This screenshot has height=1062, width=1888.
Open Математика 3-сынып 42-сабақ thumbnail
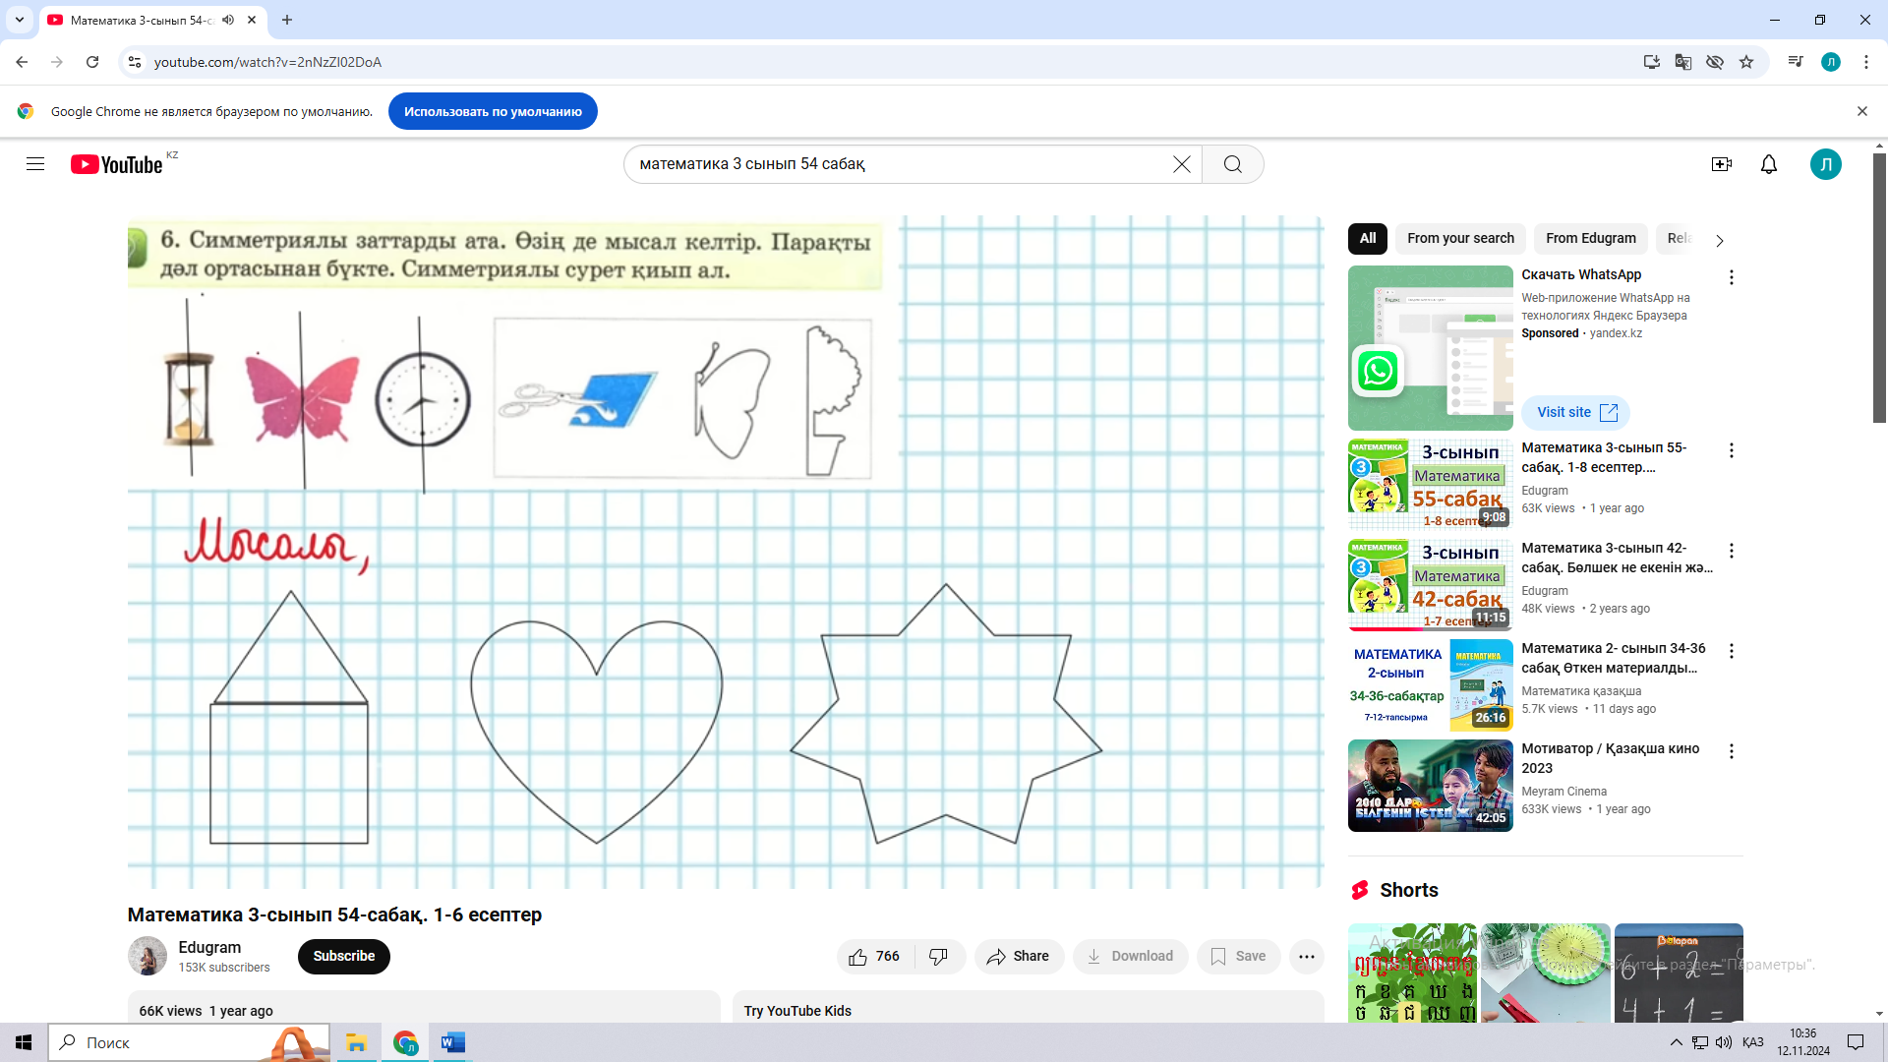(x=1430, y=584)
